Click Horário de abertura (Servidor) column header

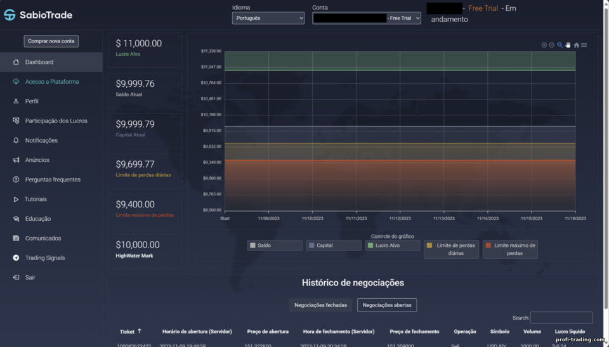pos(197,331)
